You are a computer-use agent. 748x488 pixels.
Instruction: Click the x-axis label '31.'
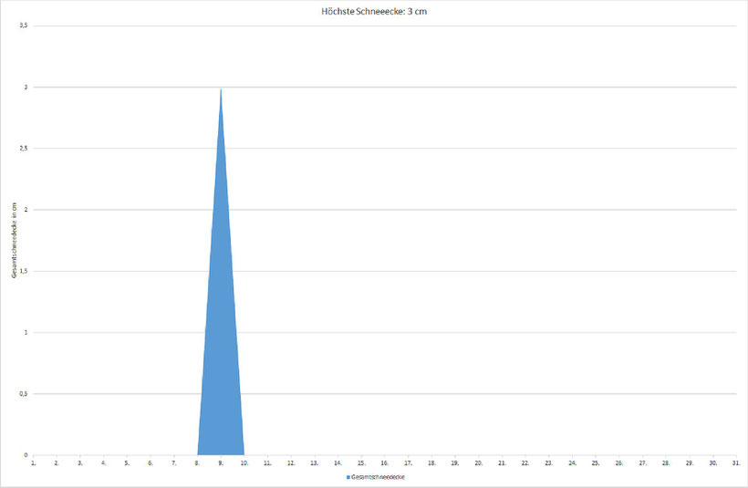pos(736,462)
